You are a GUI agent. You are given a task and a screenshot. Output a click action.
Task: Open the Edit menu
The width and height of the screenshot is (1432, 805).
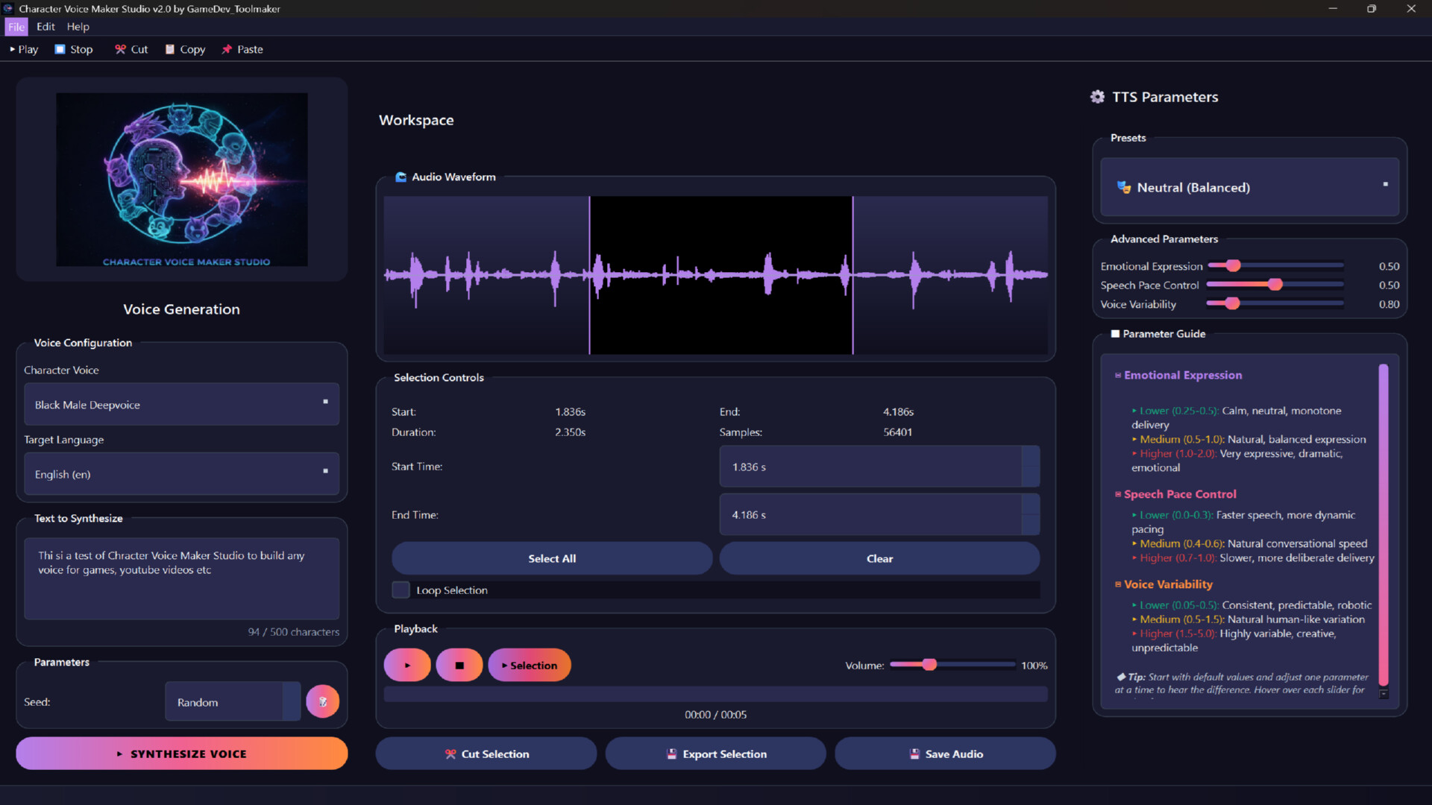pos(45,27)
